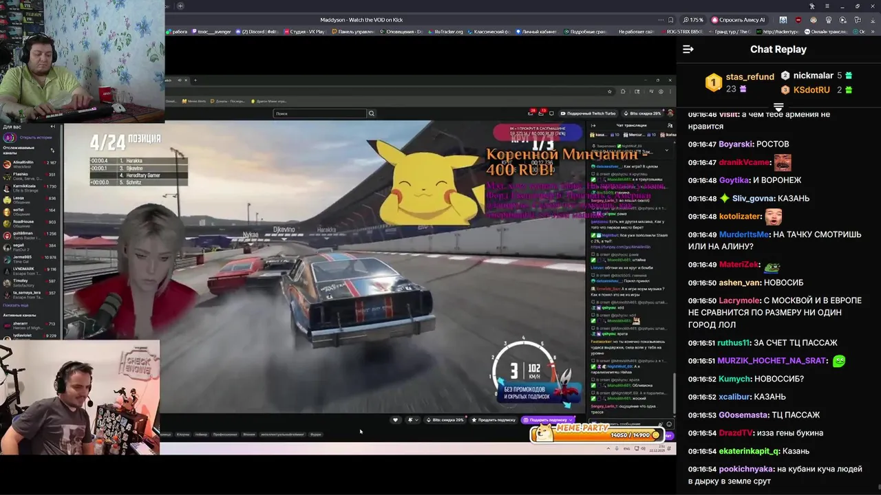Select KarmikKoala channel in Twitch sidebar
This screenshot has width=881, height=495.
point(31,187)
